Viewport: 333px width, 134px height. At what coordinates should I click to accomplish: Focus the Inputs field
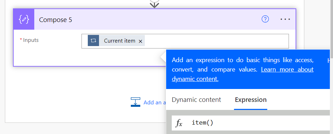pyautogui.click(x=185, y=41)
